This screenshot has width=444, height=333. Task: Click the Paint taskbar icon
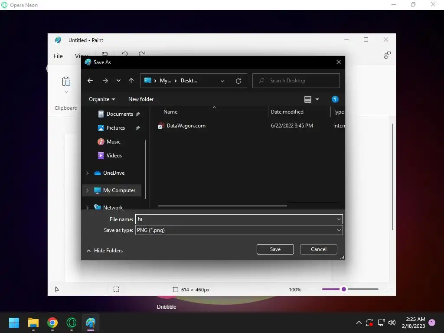(x=91, y=323)
